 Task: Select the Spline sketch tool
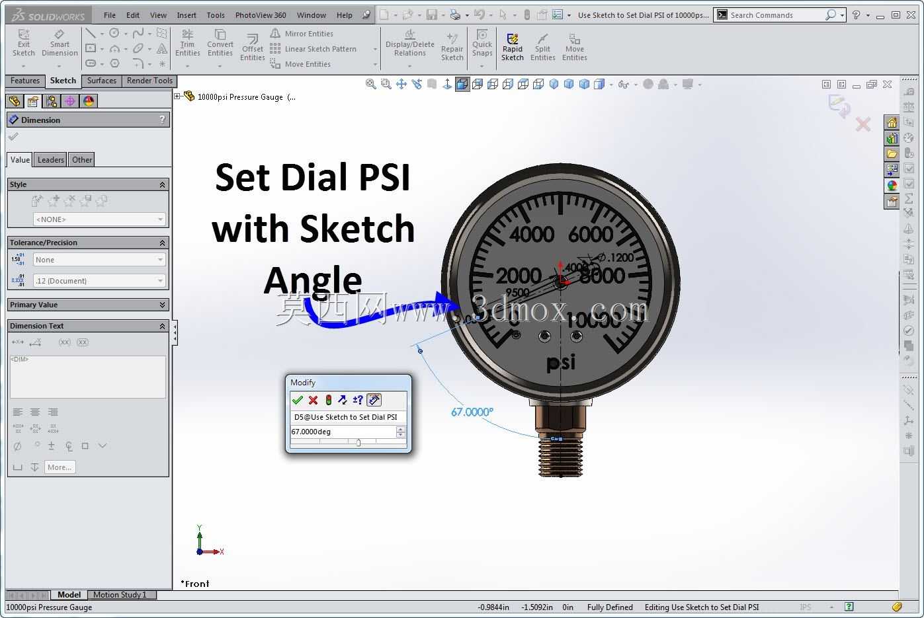(x=138, y=33)
